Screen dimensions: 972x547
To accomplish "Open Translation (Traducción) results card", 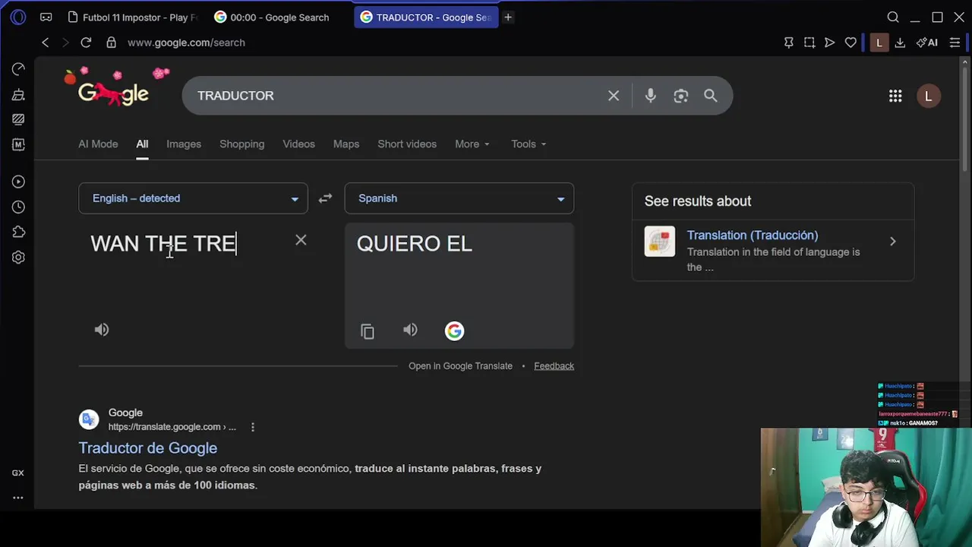I will (773, 251).
